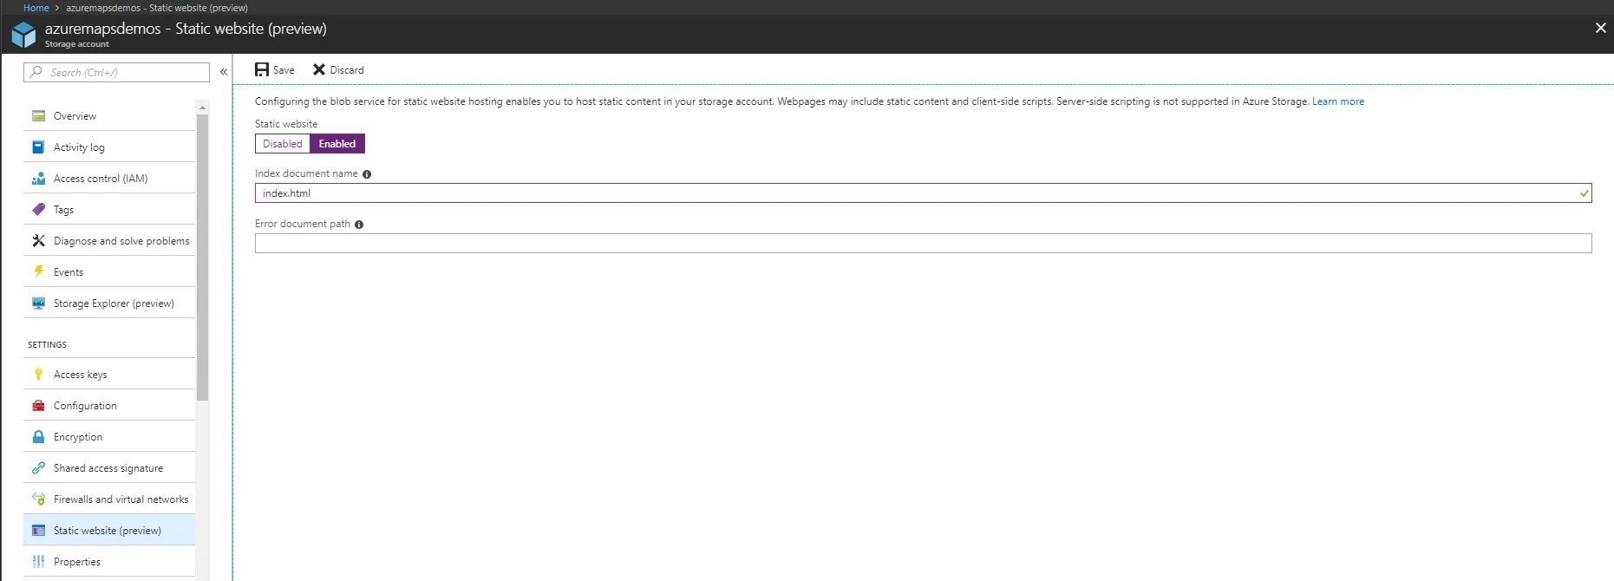
Task: Click the search magnifier icon
Action: pos(36,72)
